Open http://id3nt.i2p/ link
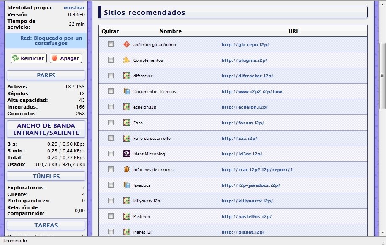Screen dimensions: 386x245 (x=242, y=154)
